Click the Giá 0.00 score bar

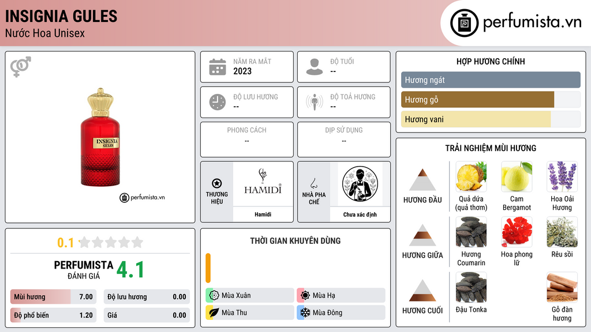point(147,315)
